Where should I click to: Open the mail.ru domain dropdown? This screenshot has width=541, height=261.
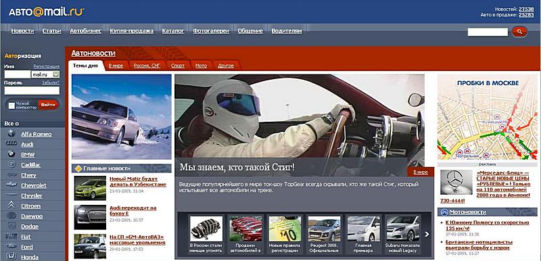(x=56, y=74)
